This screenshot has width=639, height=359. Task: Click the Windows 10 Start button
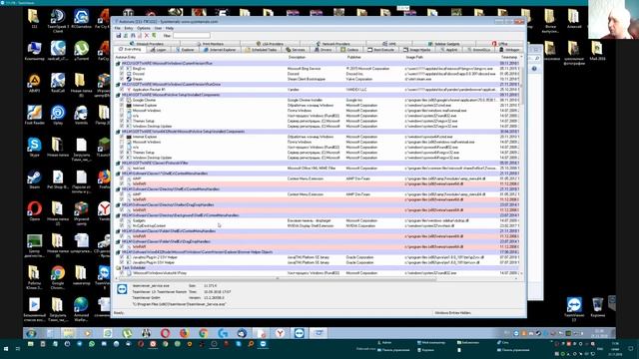[x=6, y=349]
